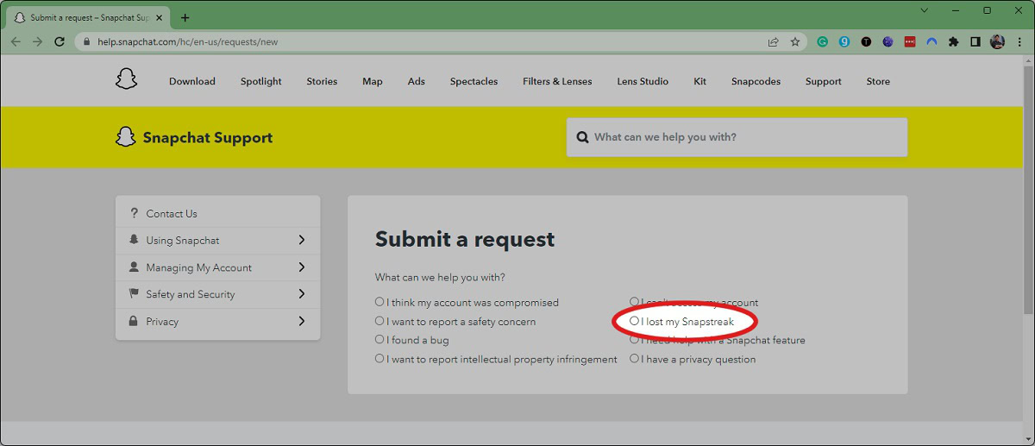
Task: Select 'I have a privacy question'
Action: [634, 359]
